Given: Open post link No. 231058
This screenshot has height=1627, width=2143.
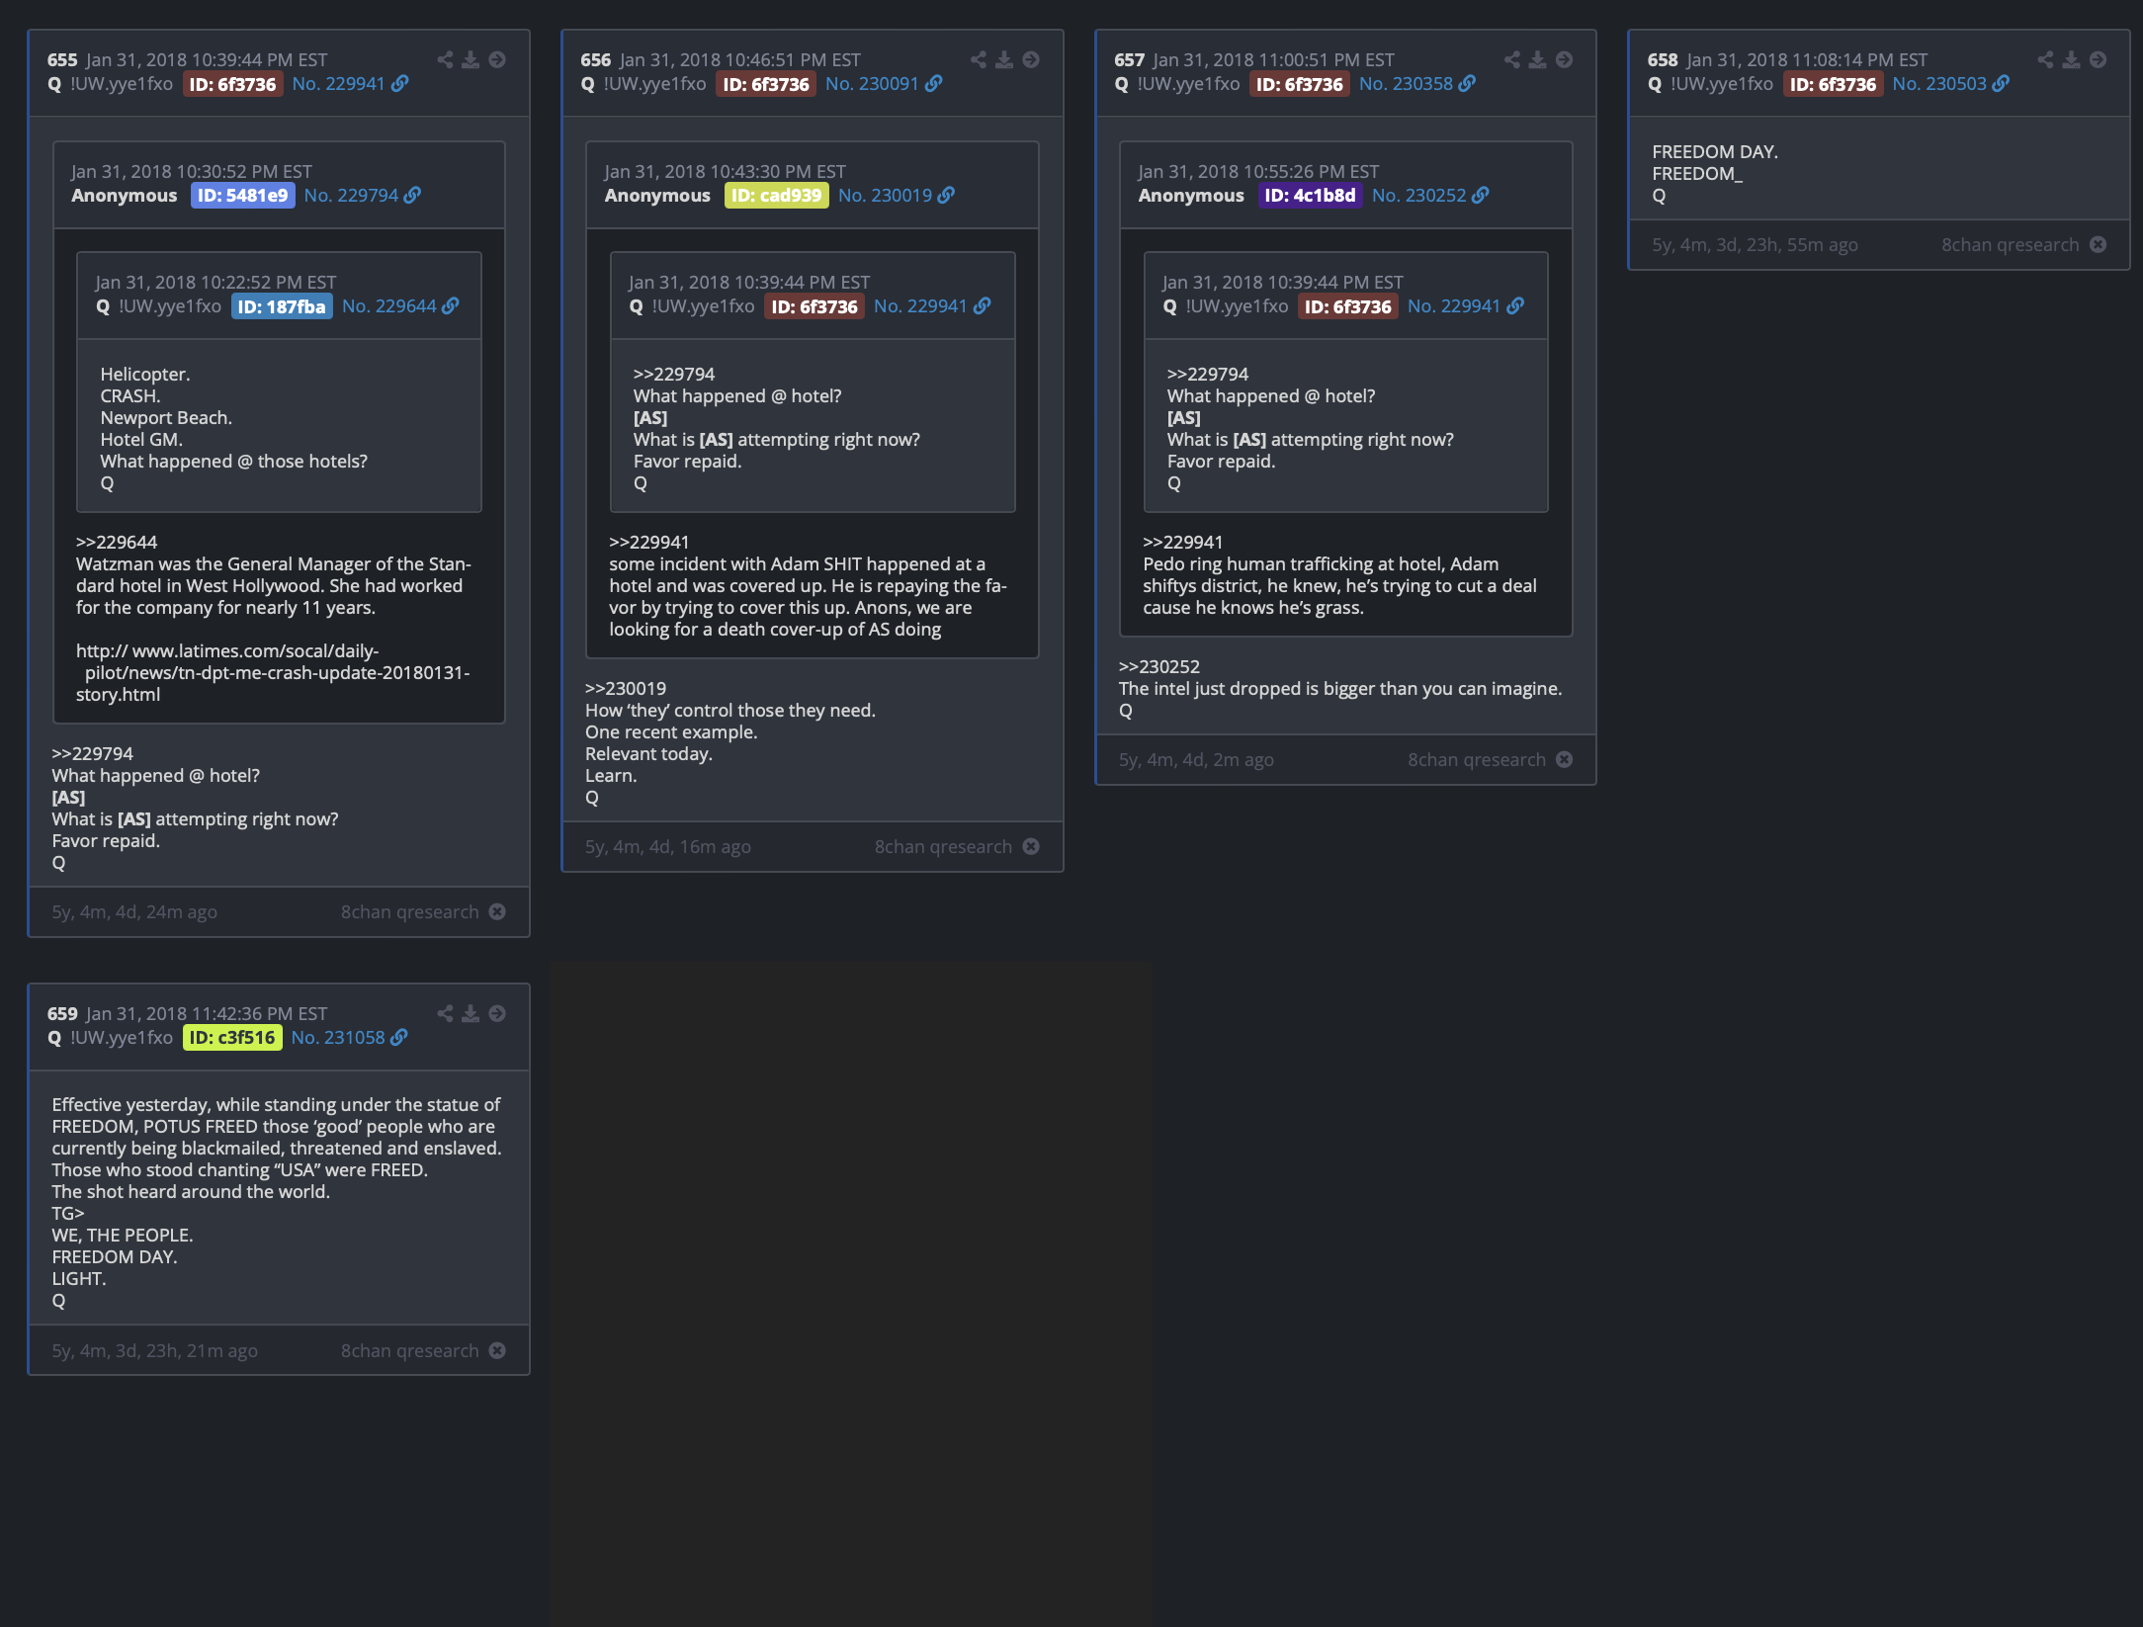Looking at the screenshot, I should [x=349, y=1038].
